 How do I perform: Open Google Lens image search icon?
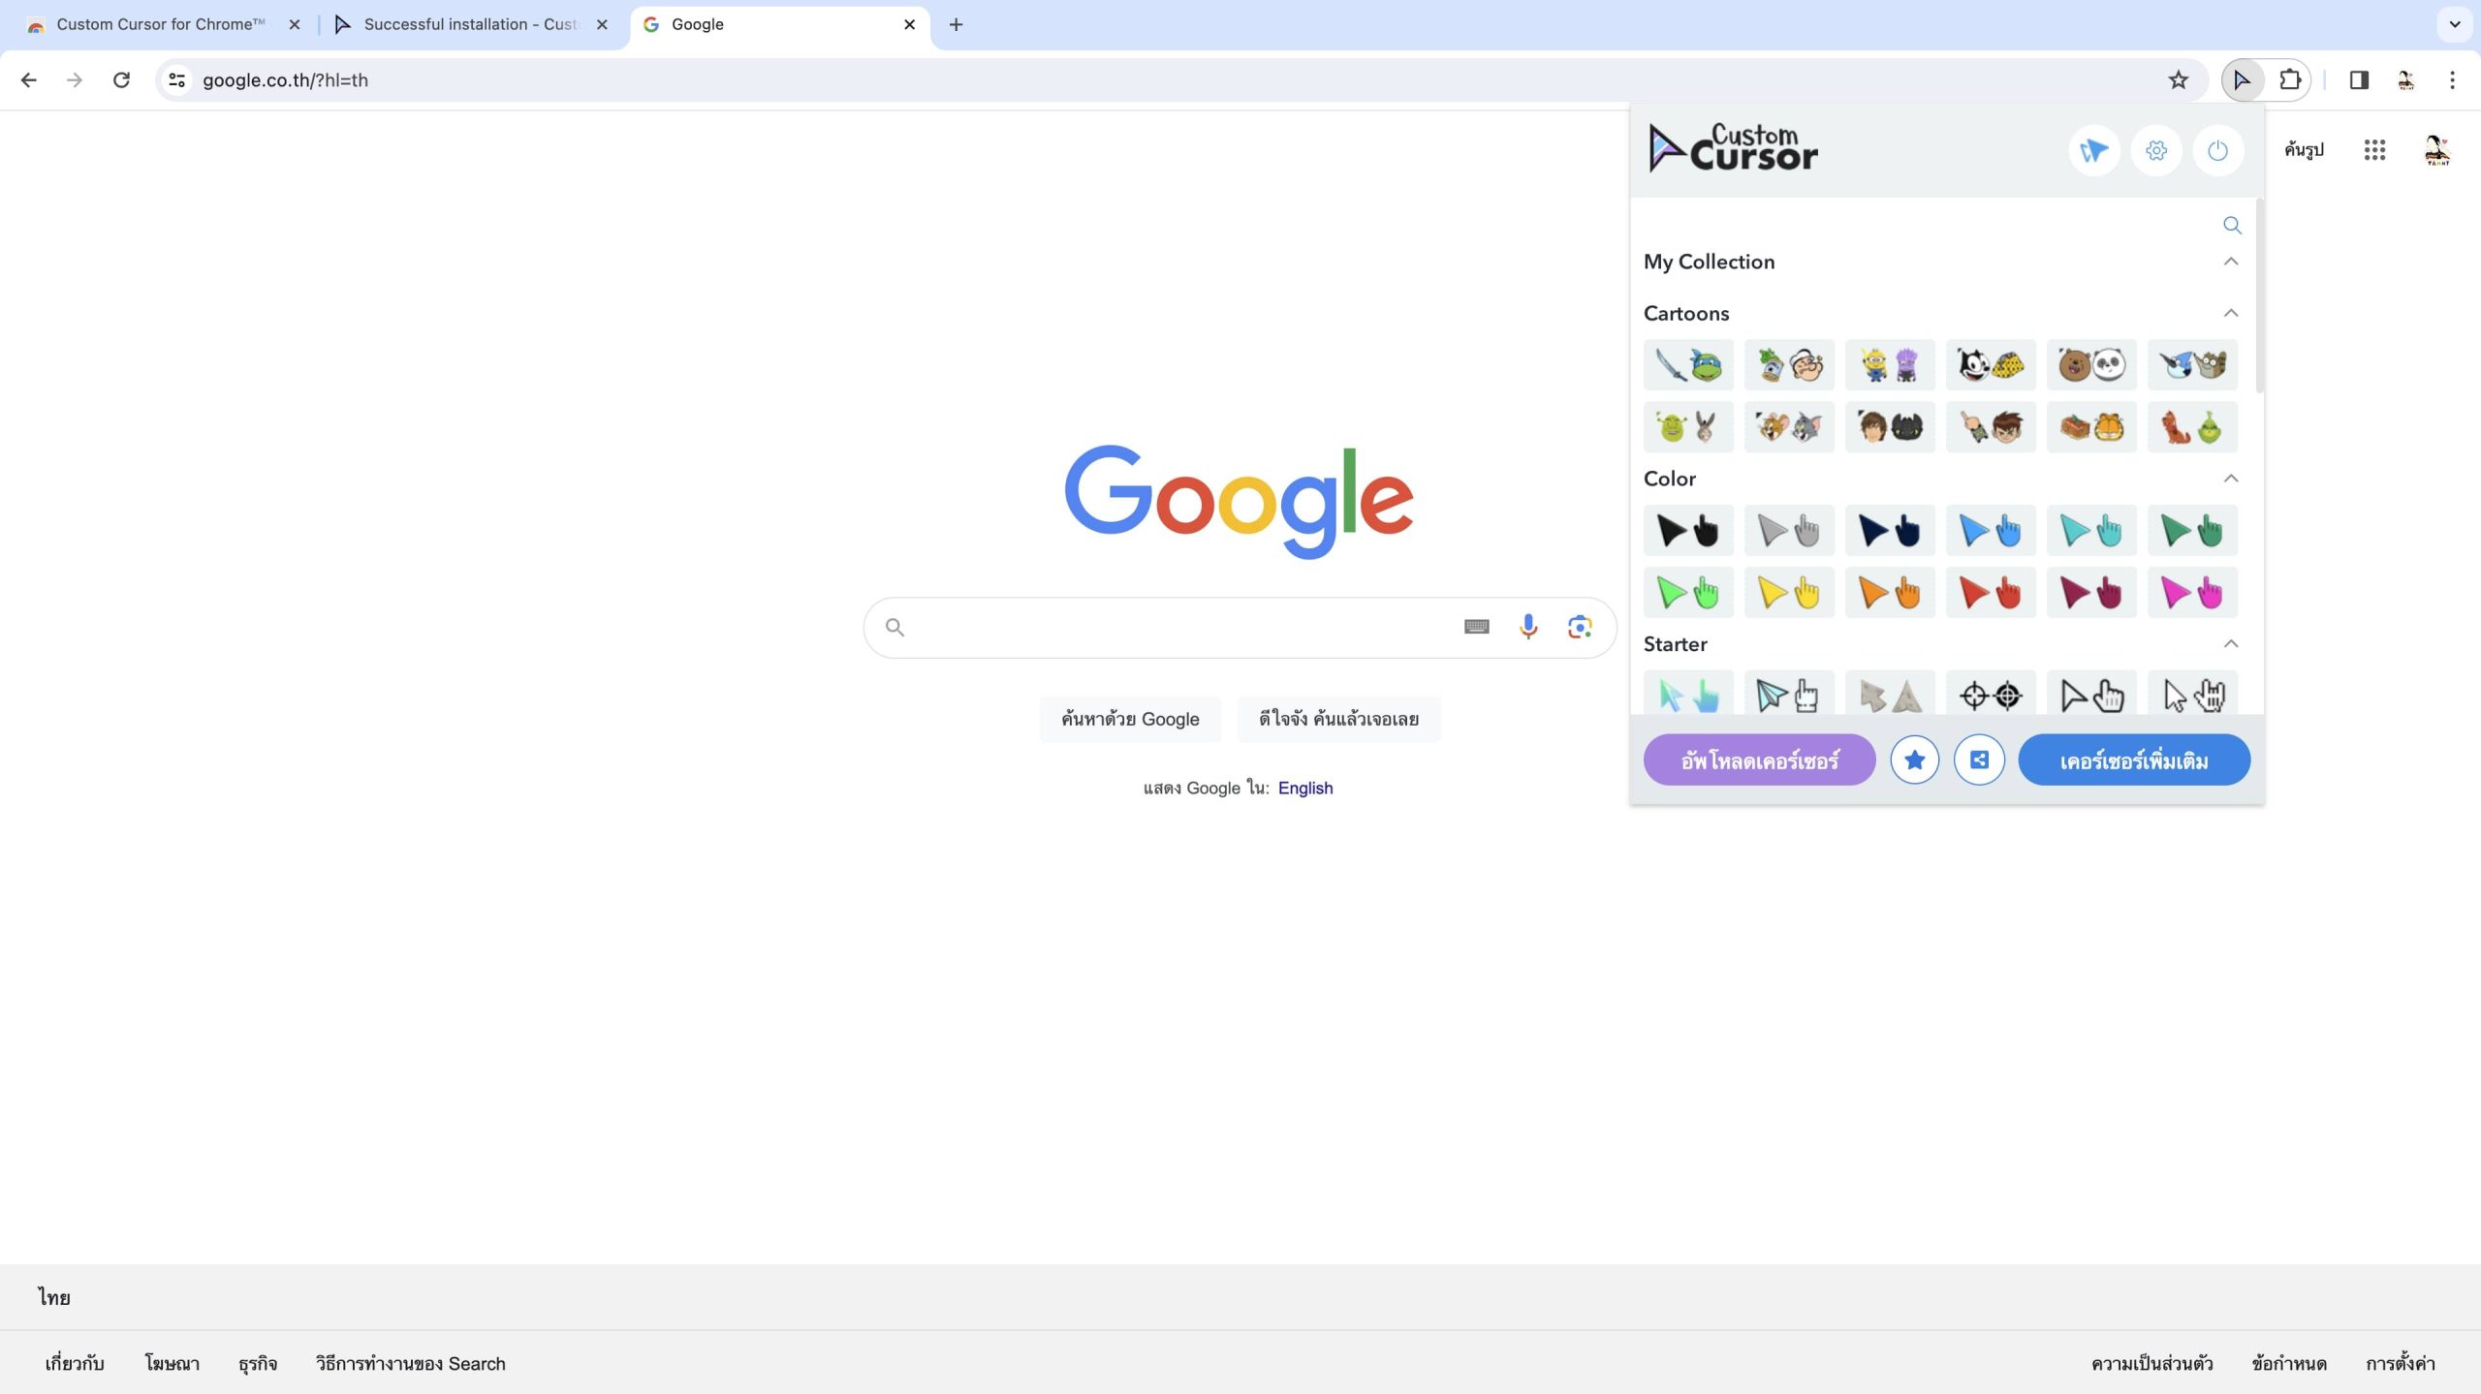[x=1580, y=627]
